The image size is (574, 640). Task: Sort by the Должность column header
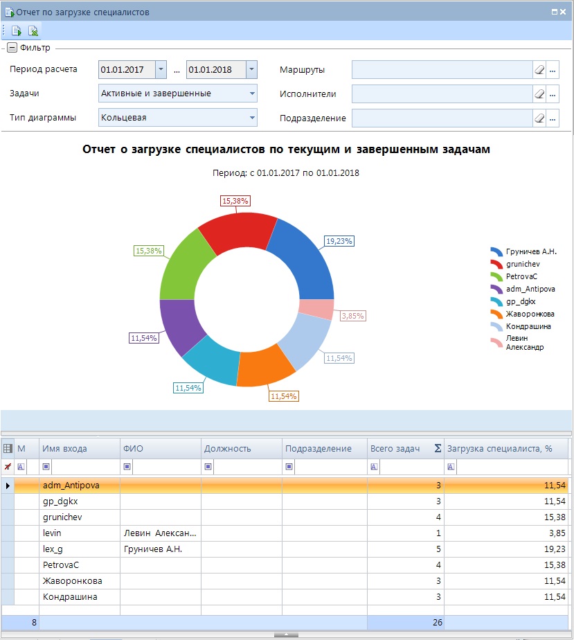coord(240,448)
